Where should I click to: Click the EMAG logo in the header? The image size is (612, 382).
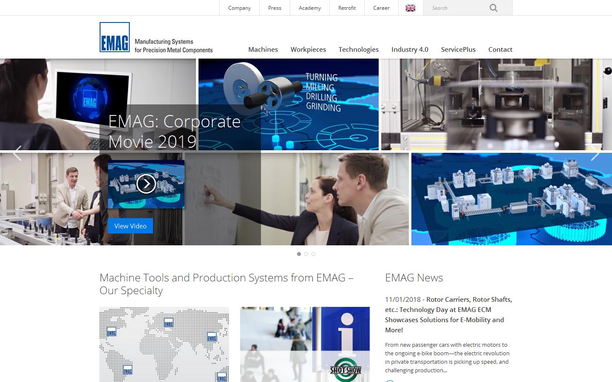click(x=115, y=37)
